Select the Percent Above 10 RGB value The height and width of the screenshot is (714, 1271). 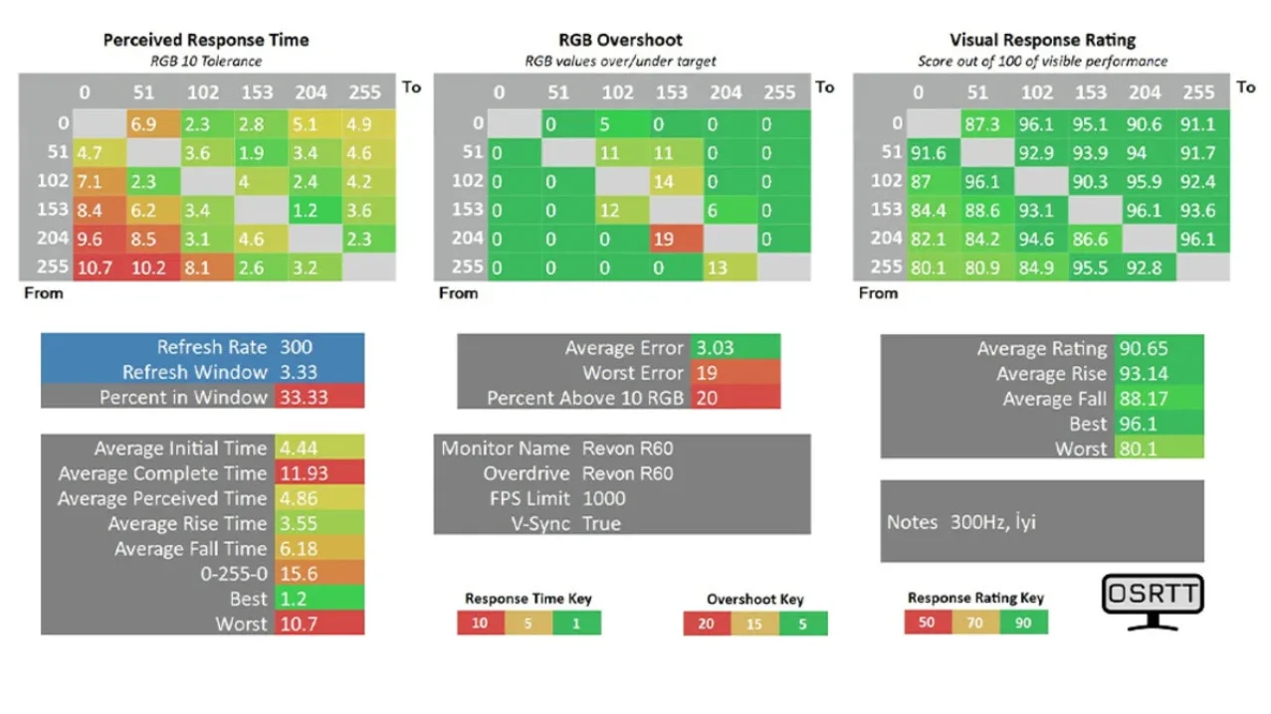pos(736,398)
